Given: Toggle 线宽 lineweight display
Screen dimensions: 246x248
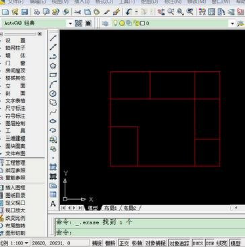Looking at the screenshot, I should pyautogui.click(x=222, y=243).
